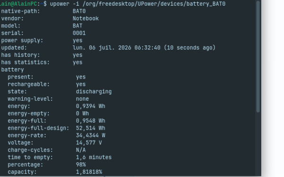Click the updated timestamp line
The image size is (284, 177).
[x=108, y=48]
